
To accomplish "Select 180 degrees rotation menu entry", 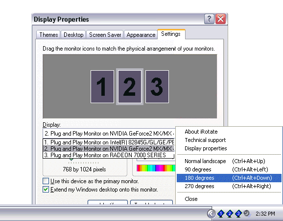I will 229,178.
